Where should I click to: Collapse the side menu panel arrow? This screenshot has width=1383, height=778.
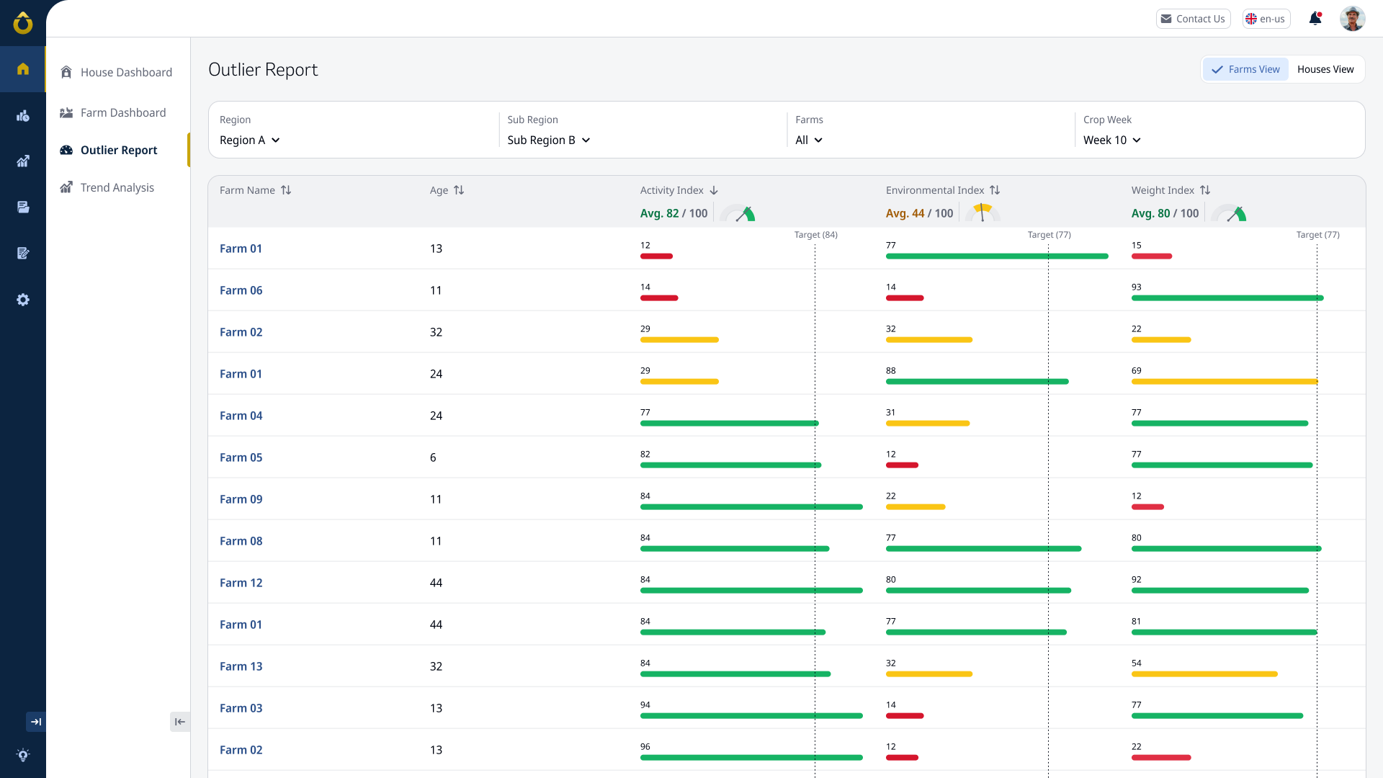pyautogui.click(x=180, y=722)
